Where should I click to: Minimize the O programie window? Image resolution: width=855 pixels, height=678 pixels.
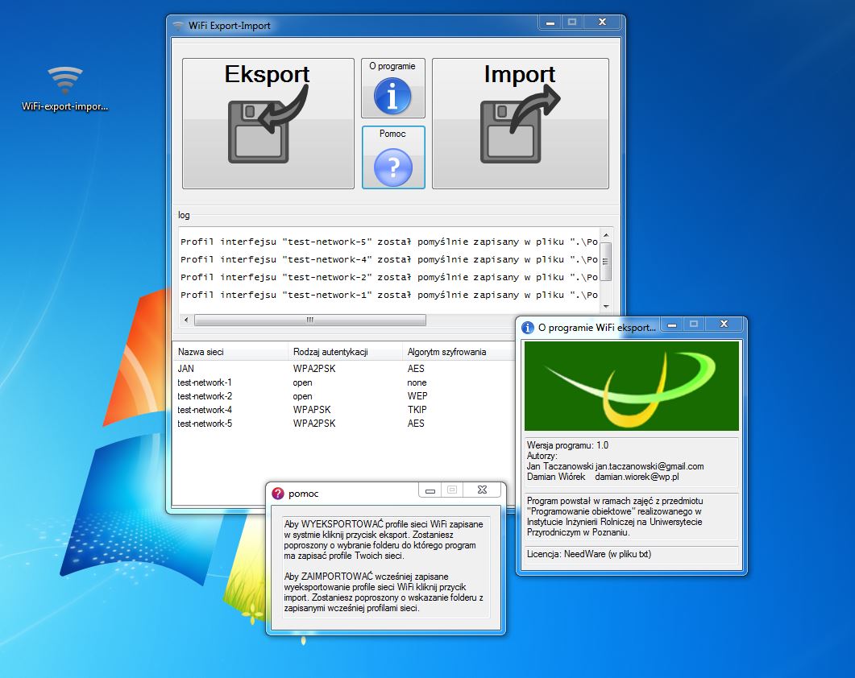click(x=672, y=324)
